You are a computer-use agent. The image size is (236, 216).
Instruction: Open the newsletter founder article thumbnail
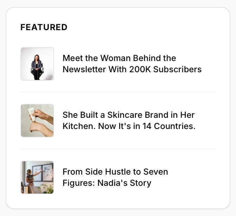(37, 64)
